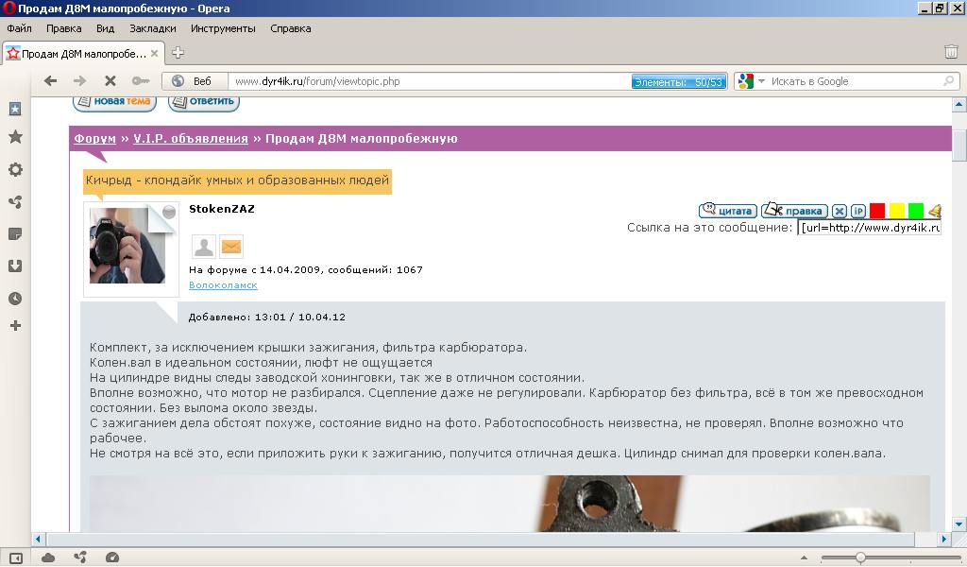Show poster IP with iP icon

857,211
